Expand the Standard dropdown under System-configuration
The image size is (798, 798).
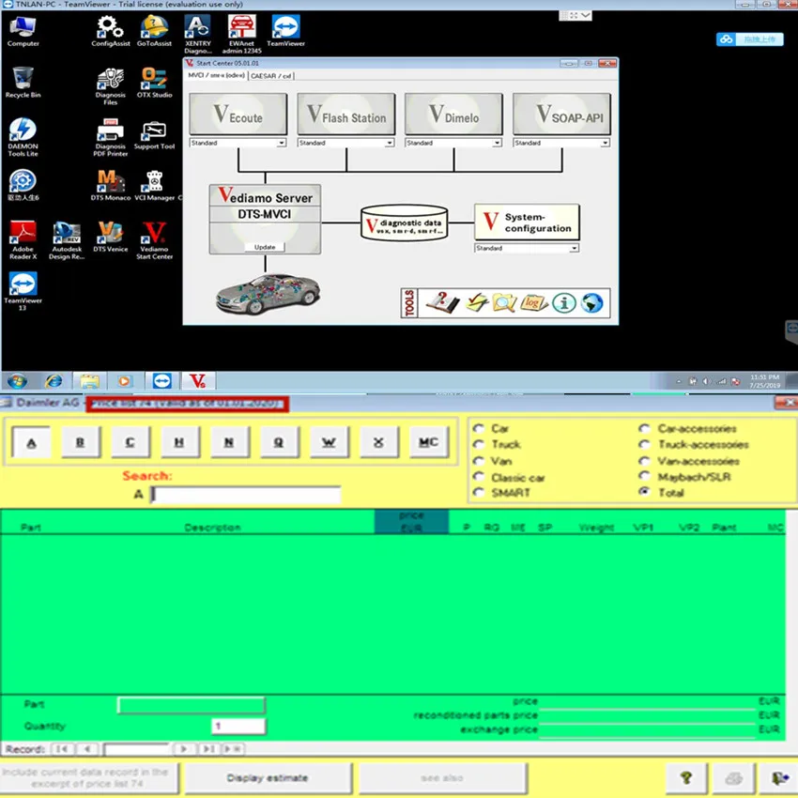point(574,249)
